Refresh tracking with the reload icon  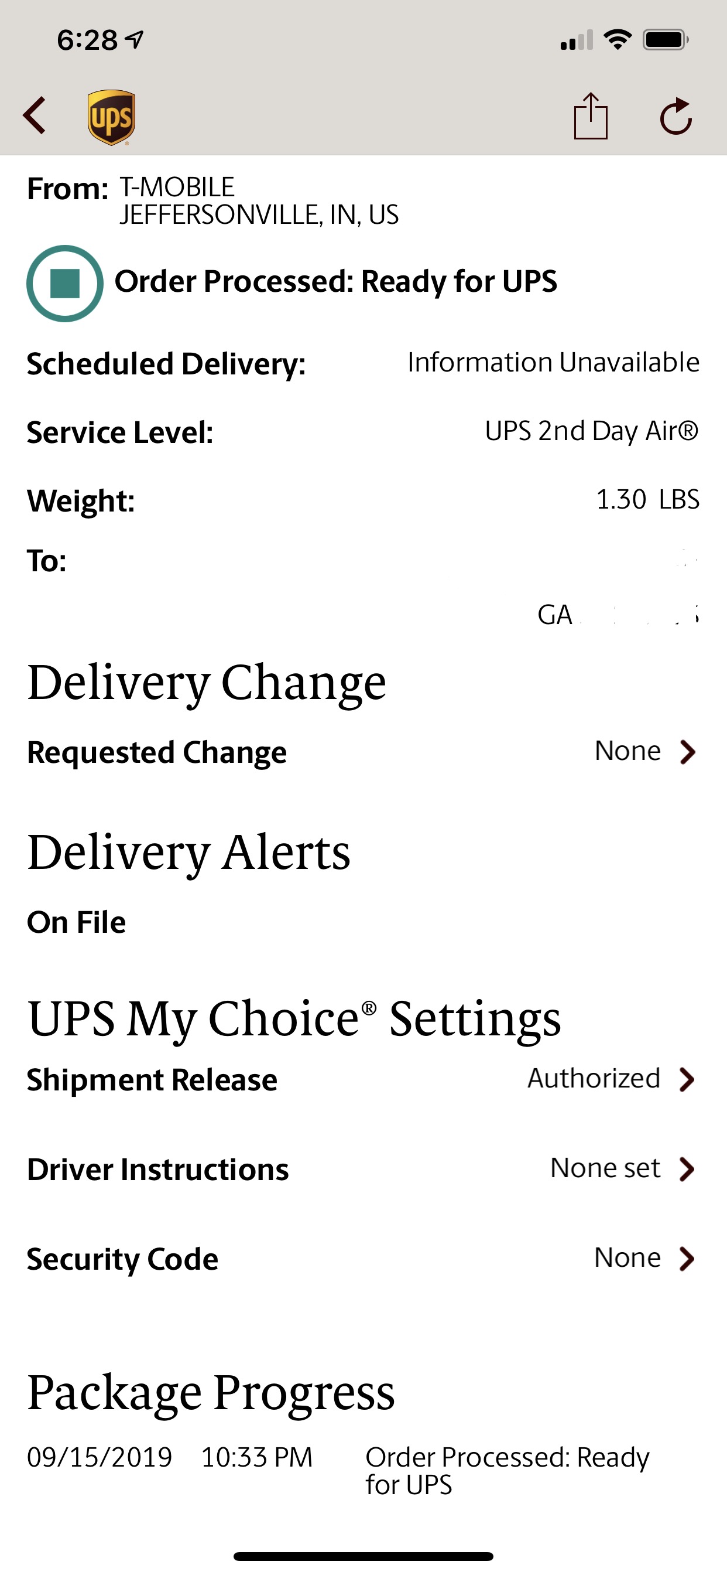pos(675,116)
